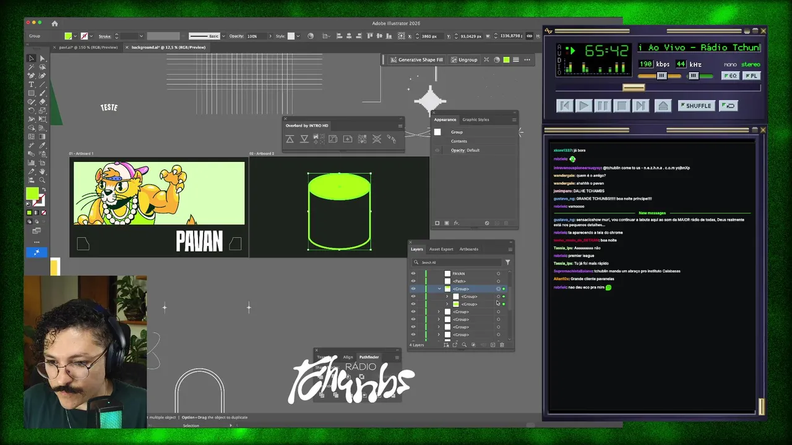Viewport: 792px width, 445px height.
Task: Click Add New Stroke icon in Appearance panel
Action: [x=437, y=223]
